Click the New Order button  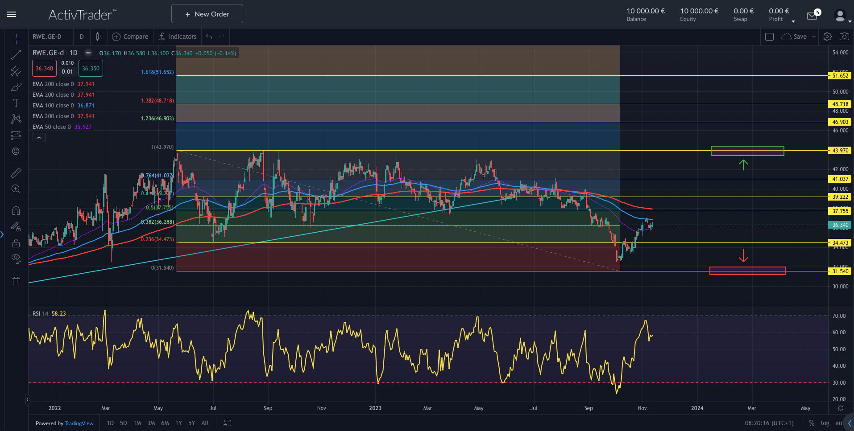207,14
